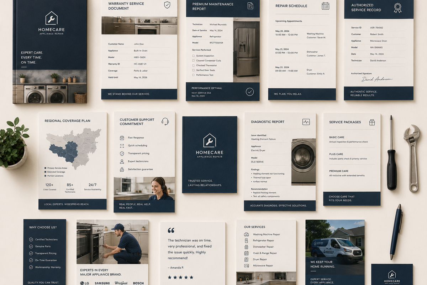The image size is (427, 285).
Task: Click the check icon beside On-Time Guarantee
Action: click(31, 260)
